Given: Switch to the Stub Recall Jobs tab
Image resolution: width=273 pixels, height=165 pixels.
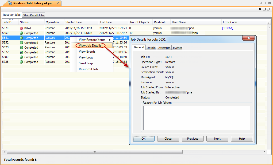Looking at the screenshot, I should 33,15.
